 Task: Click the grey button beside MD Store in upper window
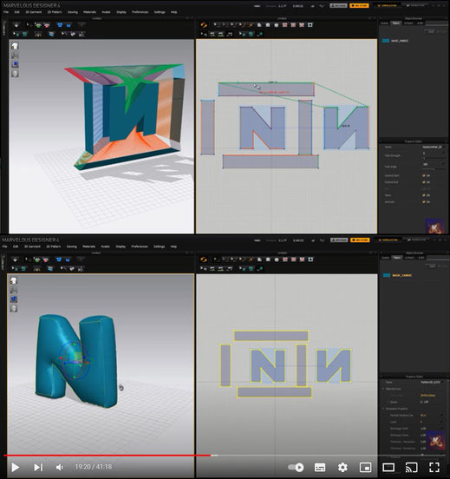point(338,5)
